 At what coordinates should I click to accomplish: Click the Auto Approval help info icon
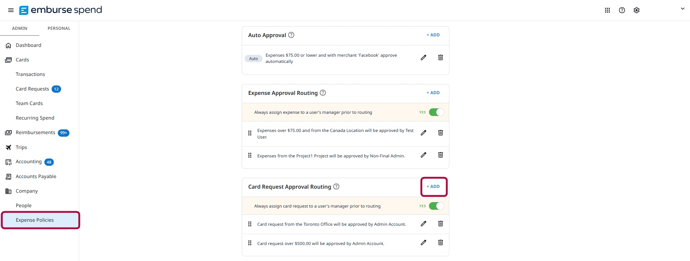point(291,35)
